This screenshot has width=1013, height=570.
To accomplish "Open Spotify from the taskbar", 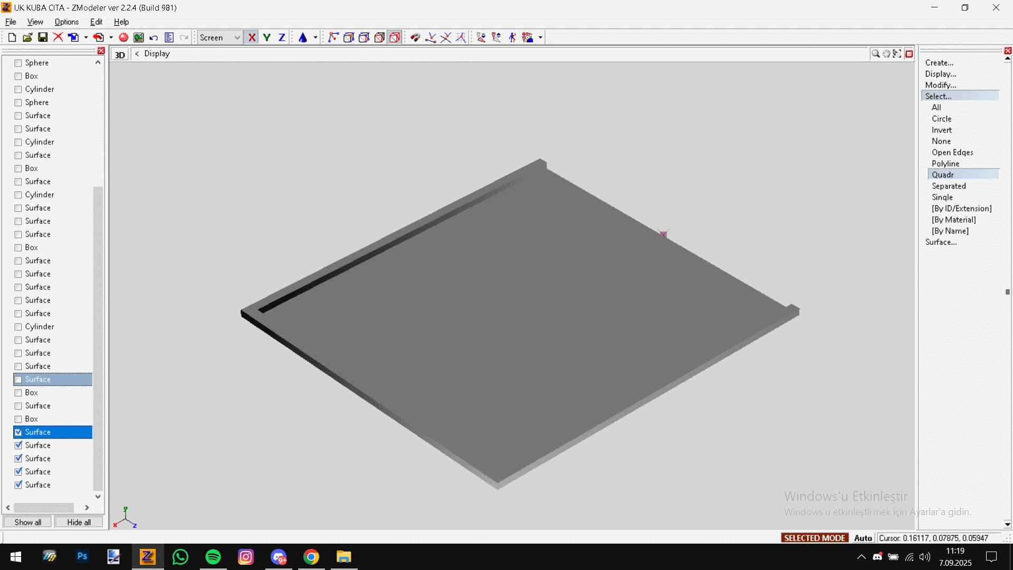I will 213,557.
